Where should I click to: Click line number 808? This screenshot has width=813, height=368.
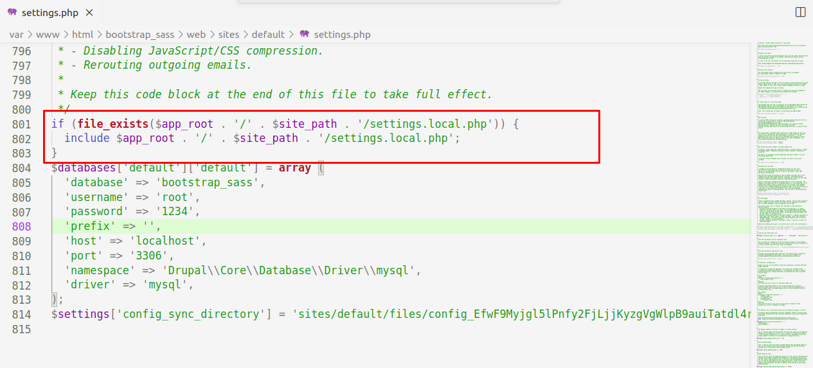point(21,226)
